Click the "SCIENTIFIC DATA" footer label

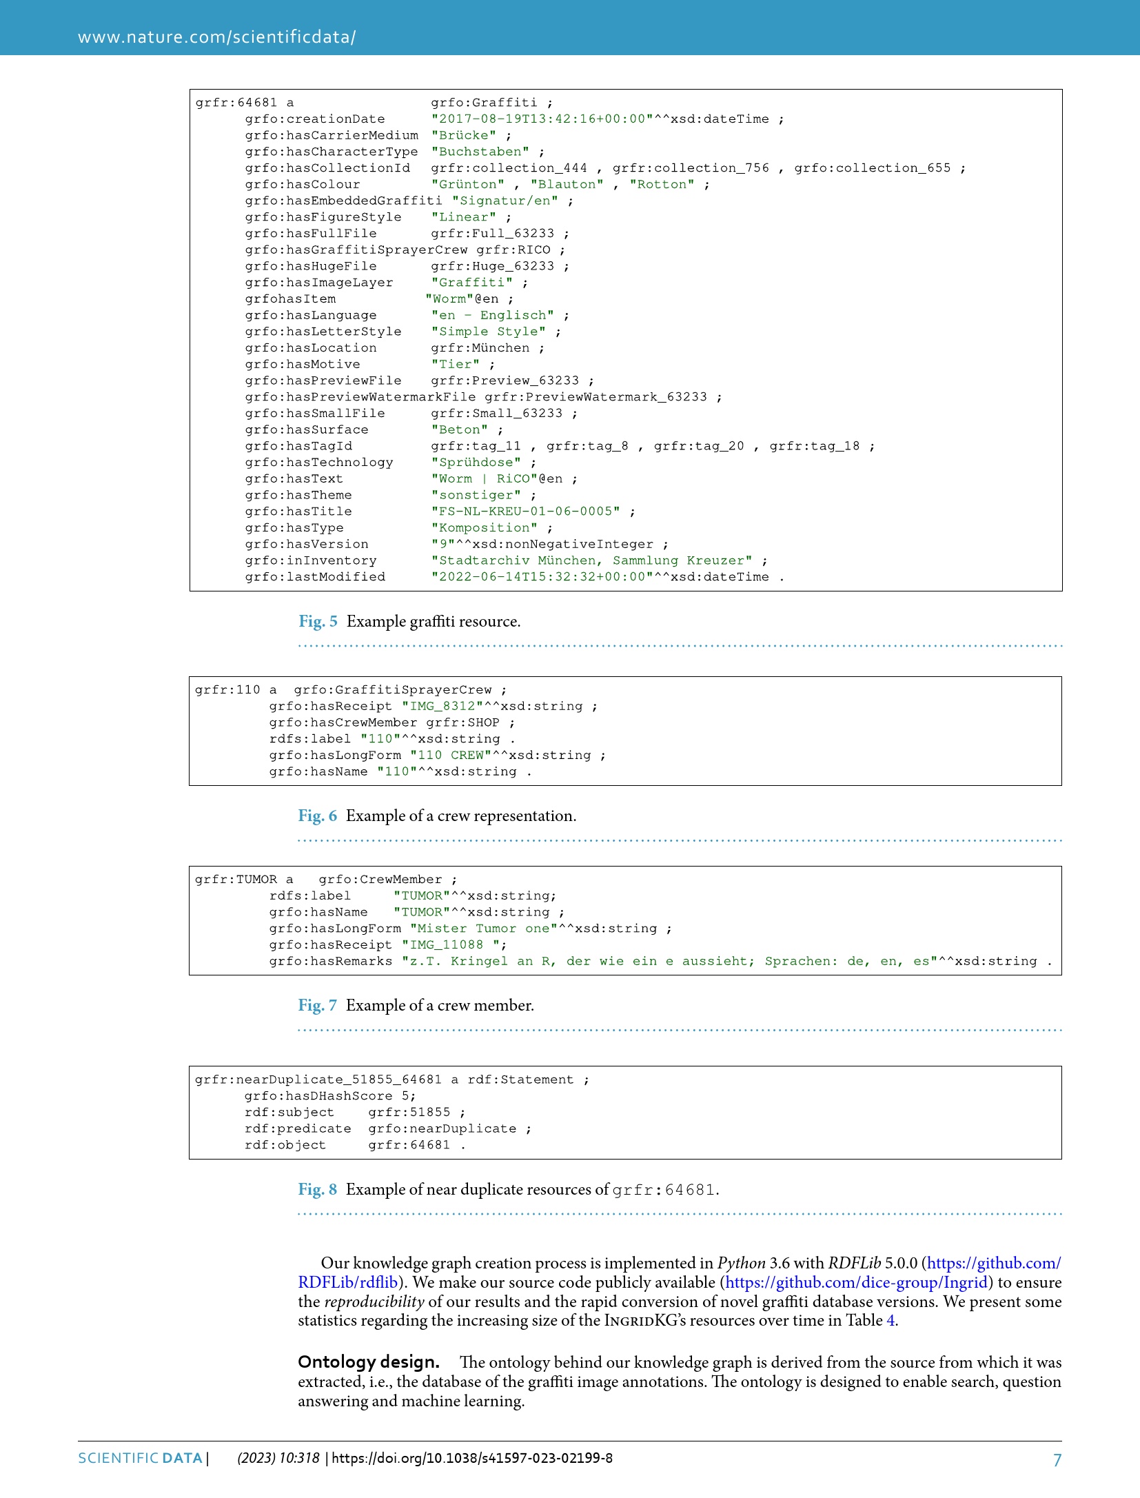pos(140,1458)
